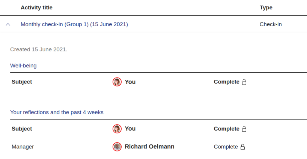307x159 pixels.
Task: Open Monthly check-in (Group 1) activity link
Action: pyautogui.click(x=74, y=25)
